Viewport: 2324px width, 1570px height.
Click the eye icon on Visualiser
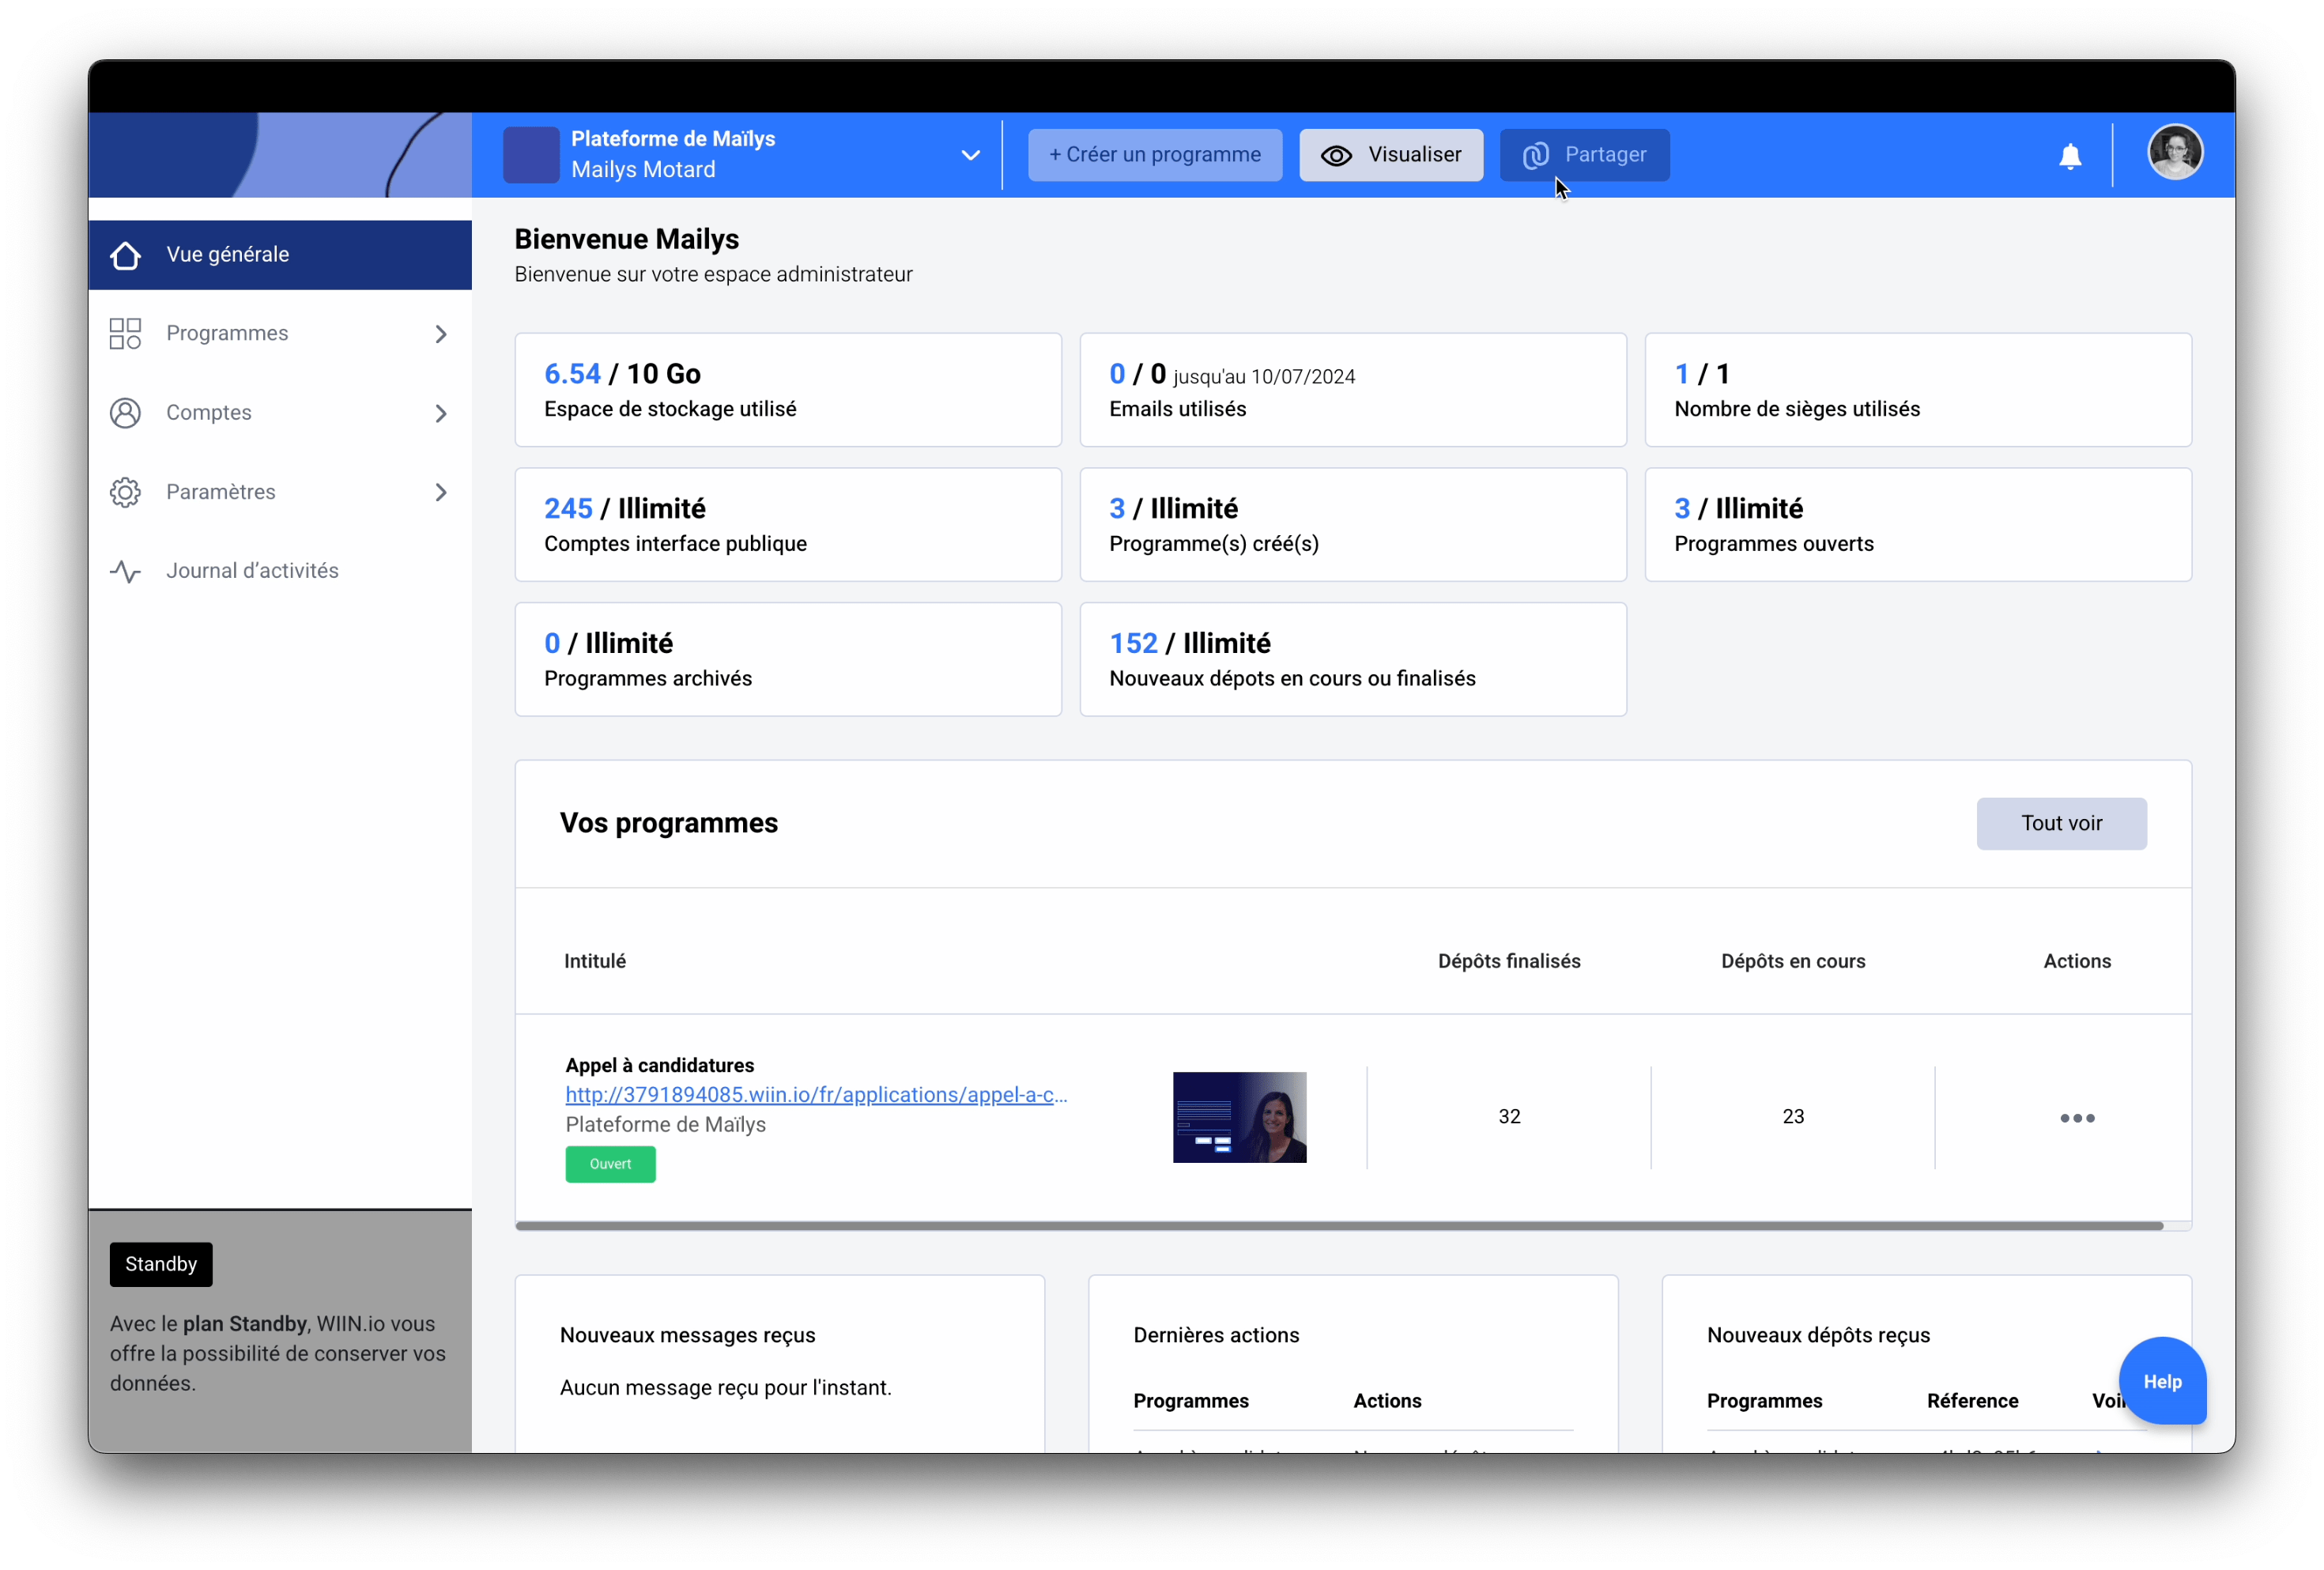1336,155
